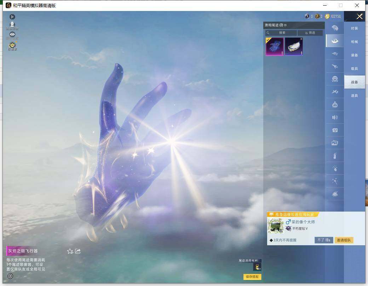Select the voice pack speaker icon
Viewport: 368px width, 286px height.
tap(335, 117)
